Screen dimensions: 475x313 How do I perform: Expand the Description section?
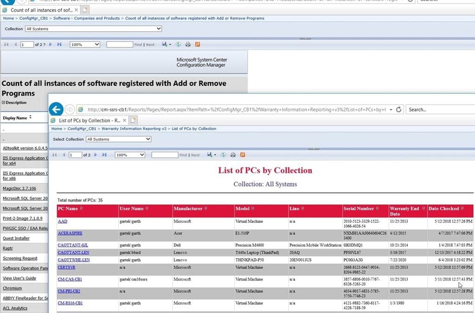(3, 102)
